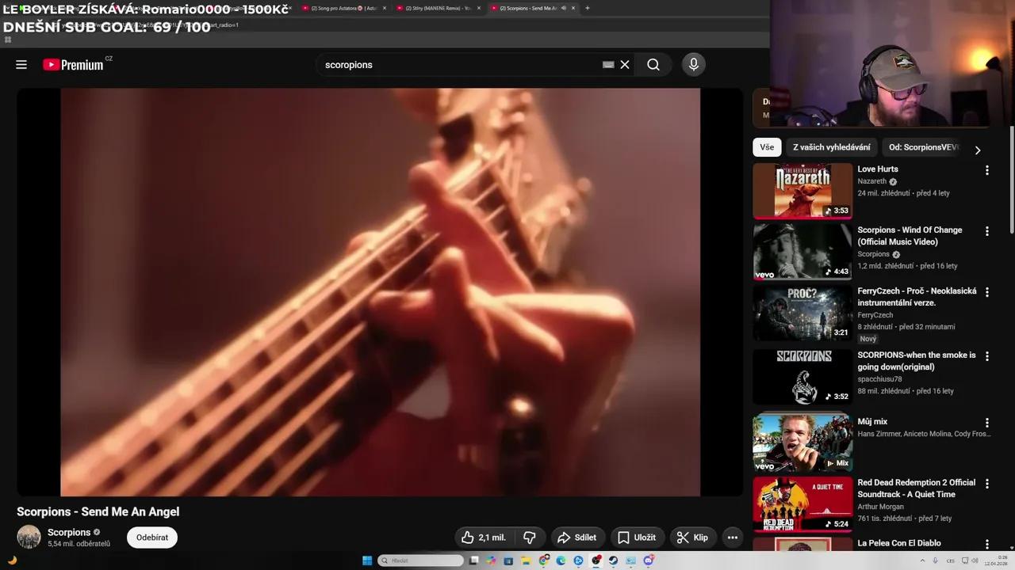
Task: Open Windows Start menu
Action: (367, 560)
